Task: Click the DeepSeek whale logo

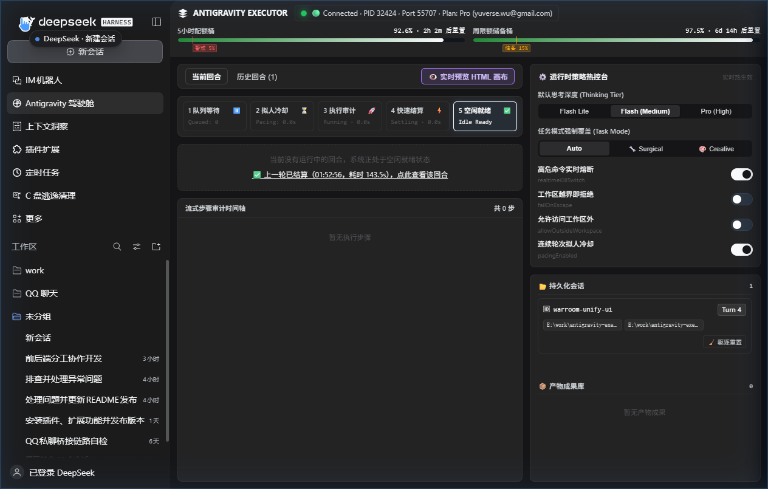Action: (25, 22)
